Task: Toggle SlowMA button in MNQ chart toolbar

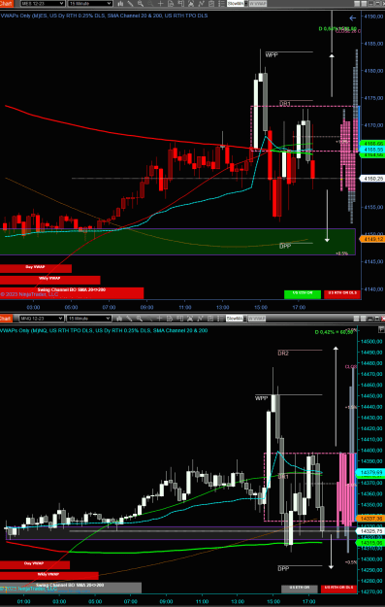Action: (235, 319)
